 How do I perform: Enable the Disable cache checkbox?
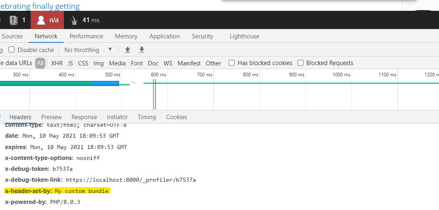11,50
